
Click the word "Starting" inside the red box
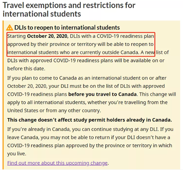(17, 36)
